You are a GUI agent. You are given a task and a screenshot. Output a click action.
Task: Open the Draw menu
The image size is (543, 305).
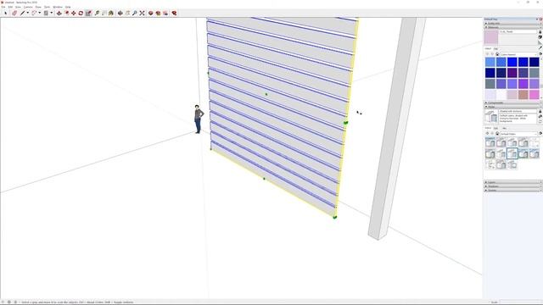pos(38,7)
